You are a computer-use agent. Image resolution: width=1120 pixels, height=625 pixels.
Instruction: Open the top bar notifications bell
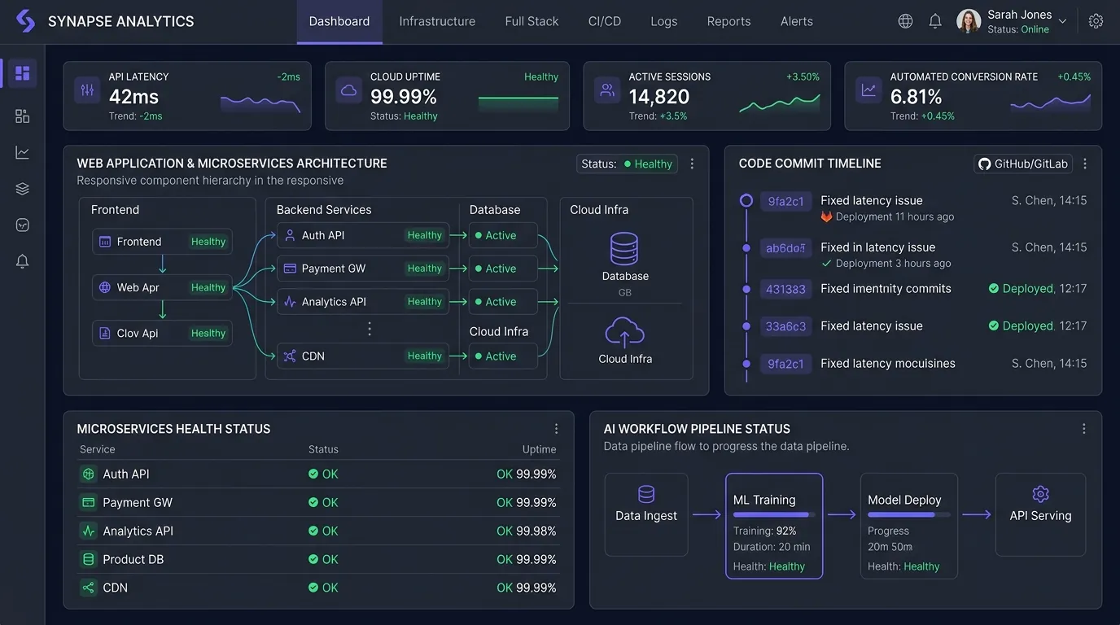(x=935, y=21)
